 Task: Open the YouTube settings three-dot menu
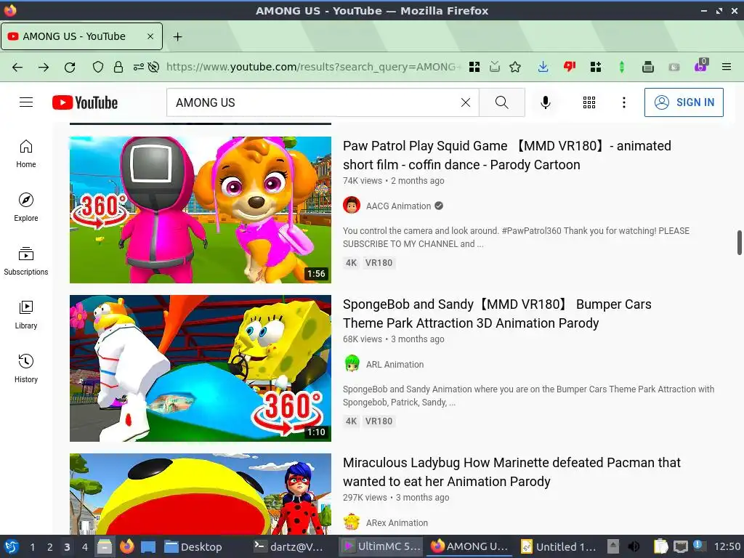(x=624, y=102)
